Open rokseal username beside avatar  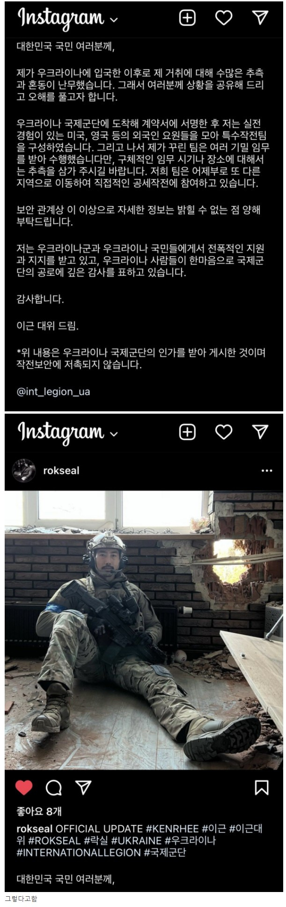(61, 470)
